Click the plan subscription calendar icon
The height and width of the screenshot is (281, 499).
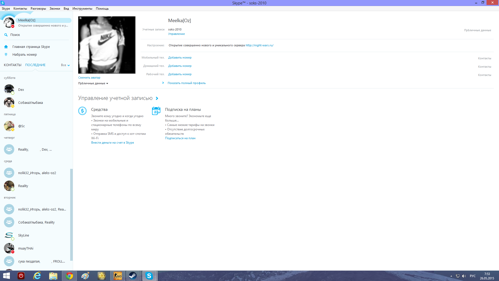coord(156,111)
